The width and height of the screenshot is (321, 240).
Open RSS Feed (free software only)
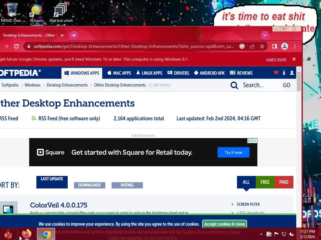pos(66,118)
